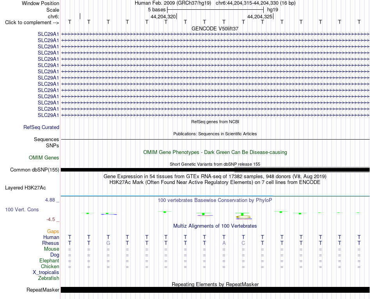Click the yellow 'C' conservation logo in PhyloP
Screen dimensions: 370x299
click(243, 217)
